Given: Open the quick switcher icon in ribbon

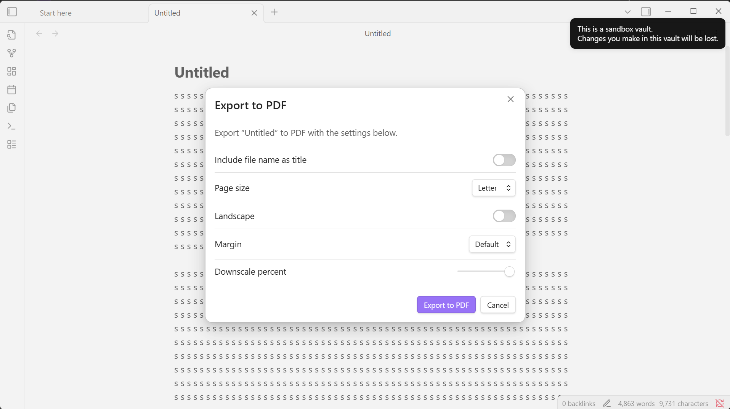Looking at the screenshot, I should [12, 35].
